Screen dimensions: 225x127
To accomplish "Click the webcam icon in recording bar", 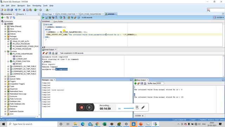I will point(137,107).
